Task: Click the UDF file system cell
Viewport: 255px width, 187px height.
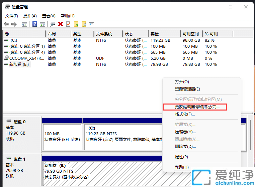Action: 100,58
